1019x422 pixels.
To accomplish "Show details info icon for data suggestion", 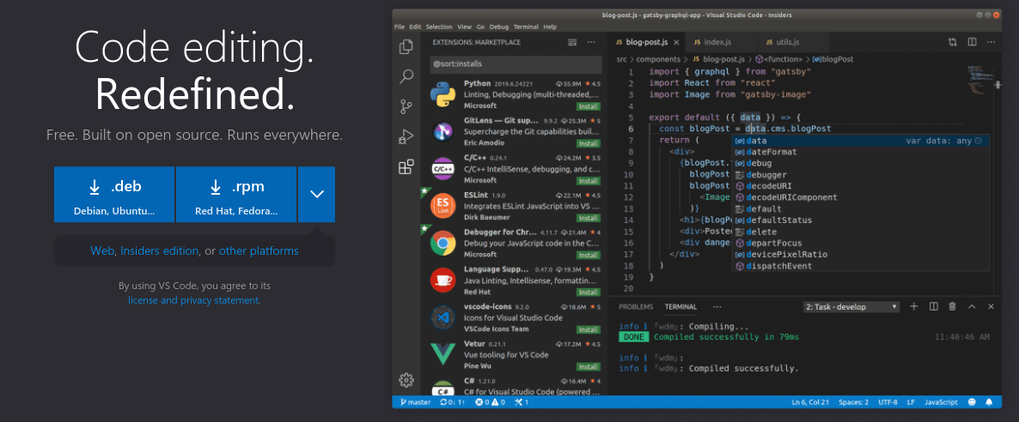I will pyautogui.click(x=978, y=140).
